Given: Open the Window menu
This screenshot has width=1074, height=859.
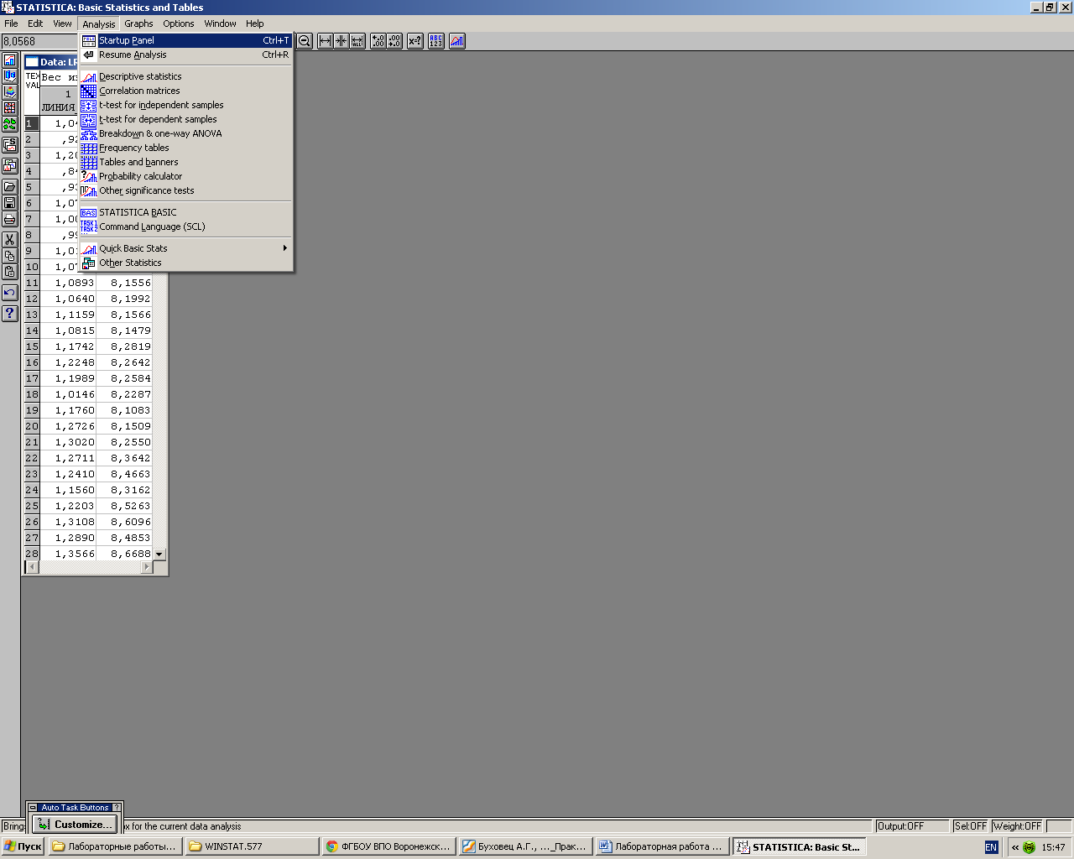Looking at the screenshot, I should (x=220, y=23).
